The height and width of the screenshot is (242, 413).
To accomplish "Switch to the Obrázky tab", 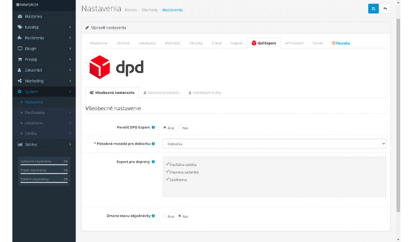I will (x=196, y=43).
